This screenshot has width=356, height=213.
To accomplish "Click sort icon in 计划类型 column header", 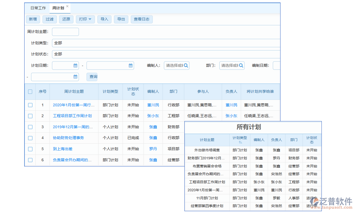I will pos(240,142).
